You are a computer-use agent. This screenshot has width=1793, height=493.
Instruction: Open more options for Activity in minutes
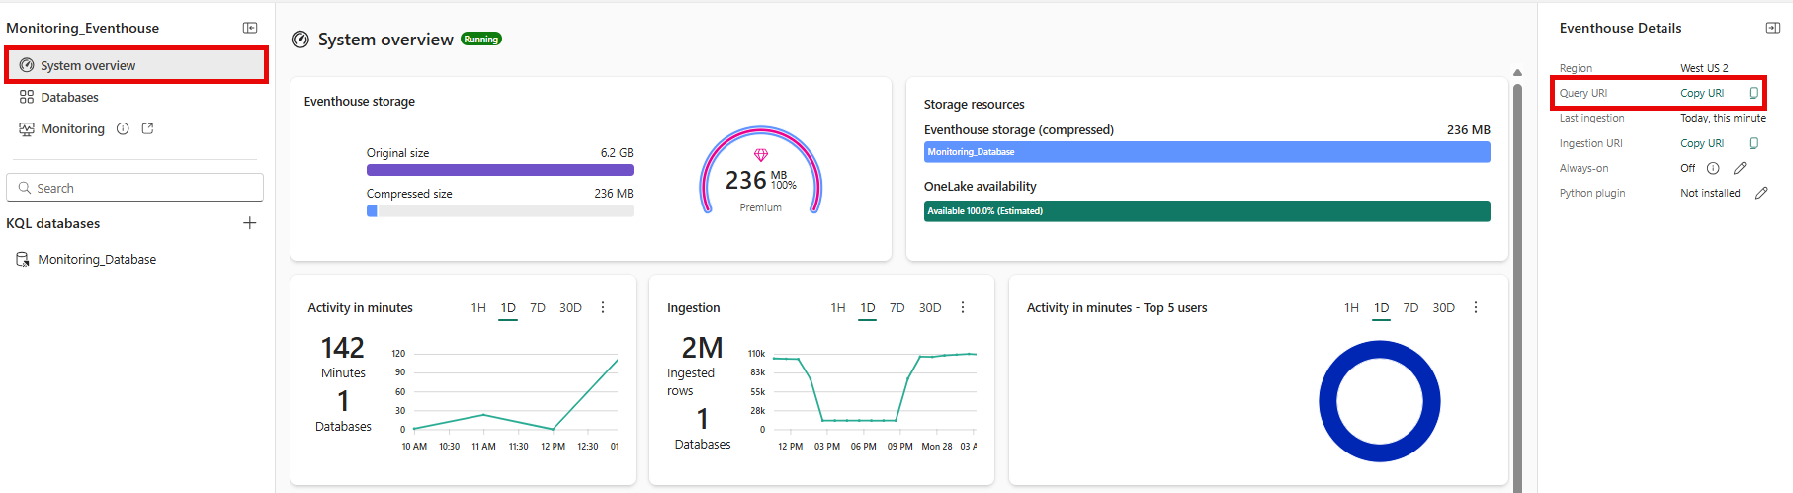tap(603, 308)
